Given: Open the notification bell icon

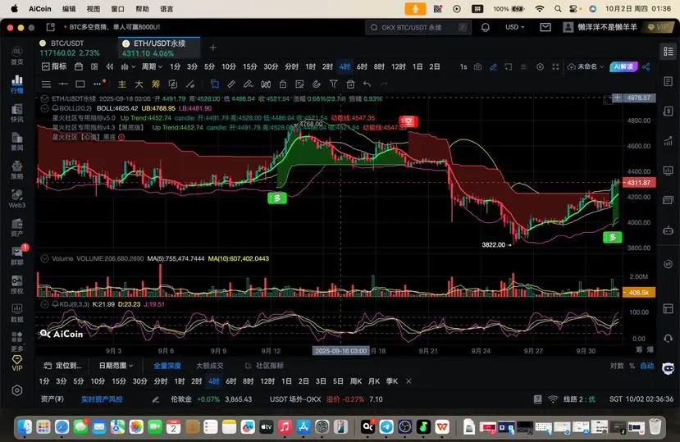Looking at the screenshot, I should click(x=486, y=27).
